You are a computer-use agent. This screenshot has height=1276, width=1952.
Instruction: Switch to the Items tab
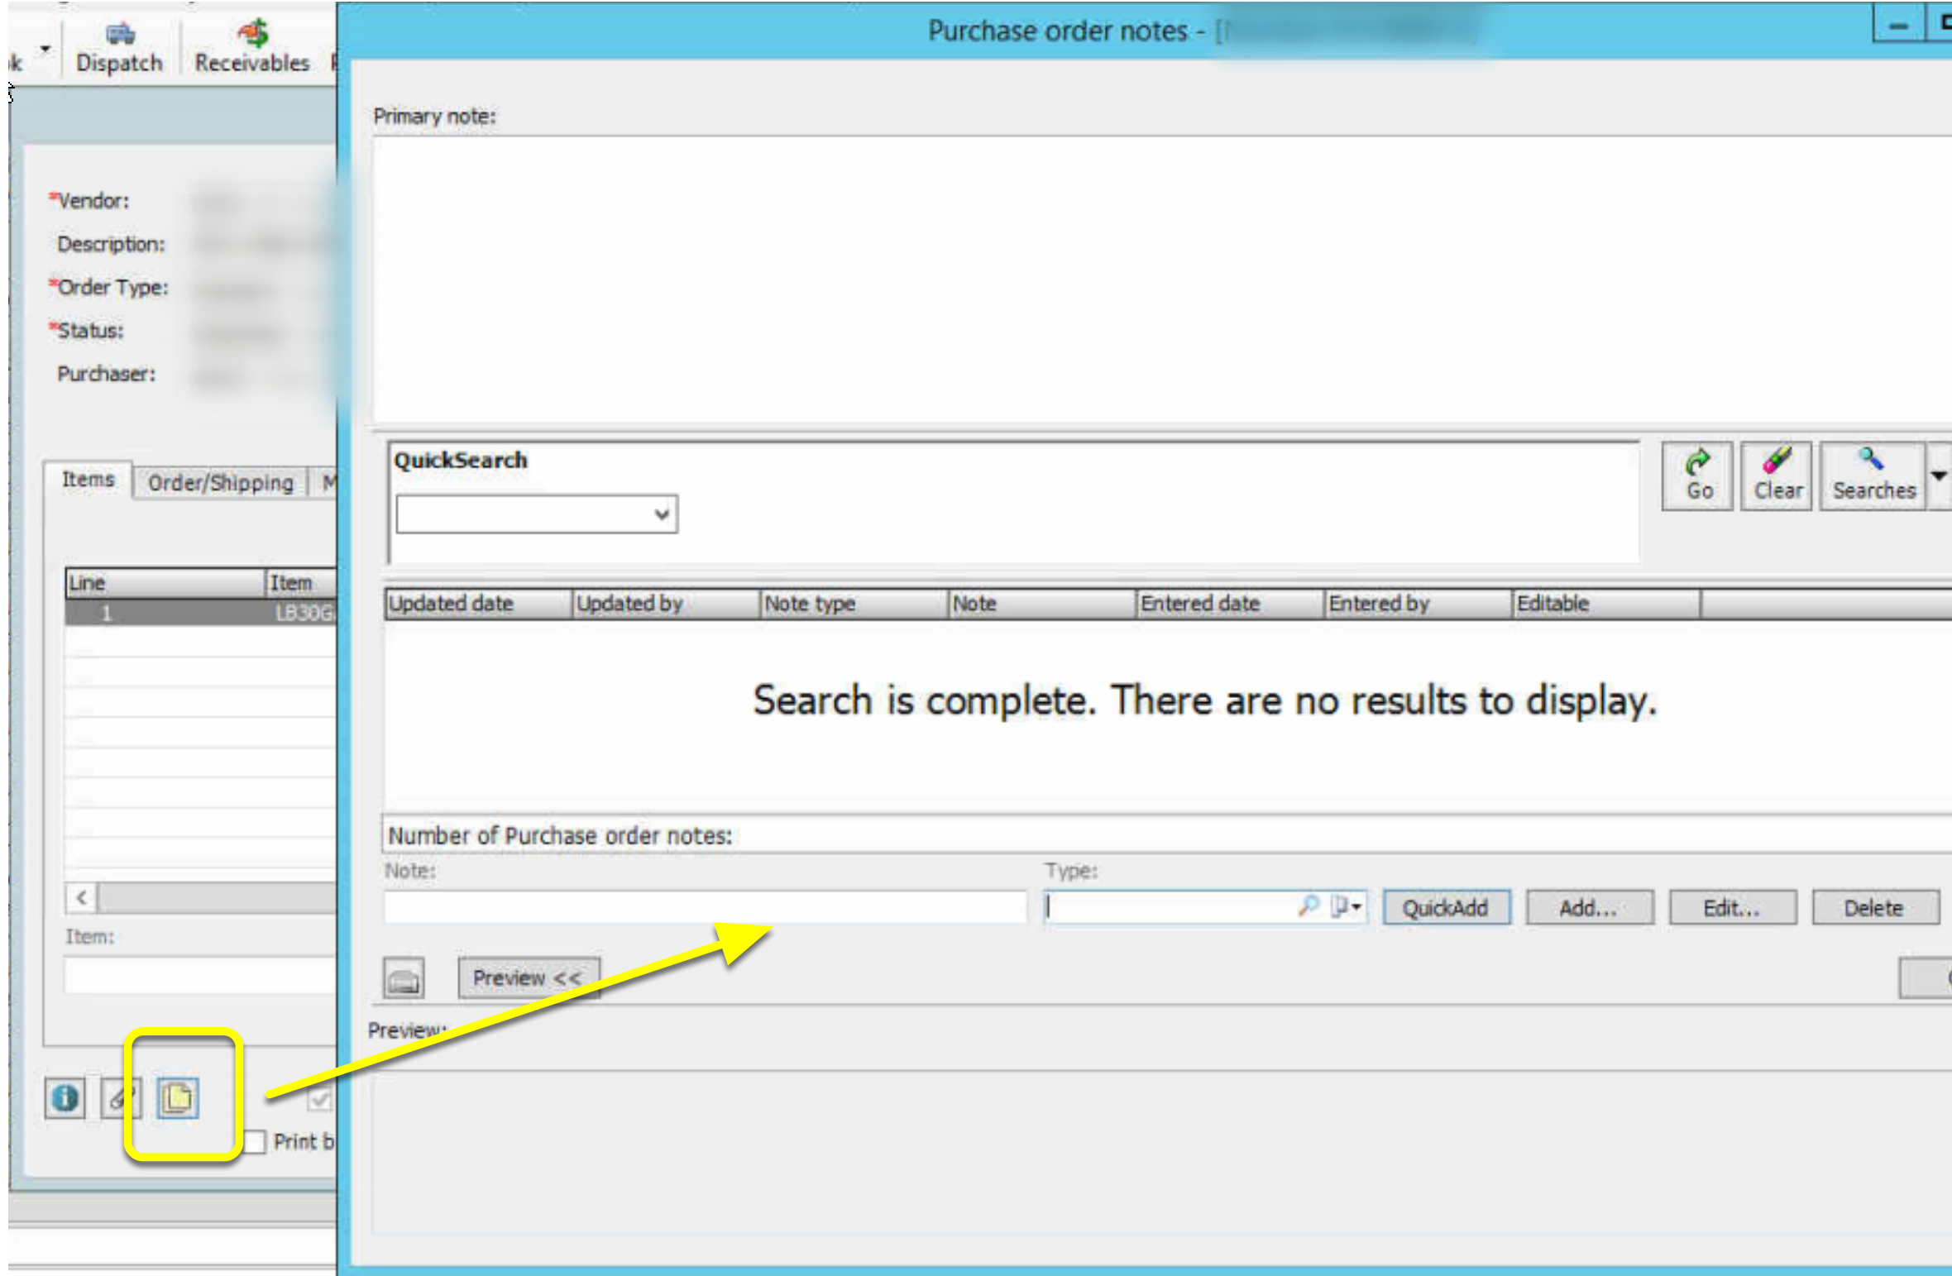tap(88, 480)
